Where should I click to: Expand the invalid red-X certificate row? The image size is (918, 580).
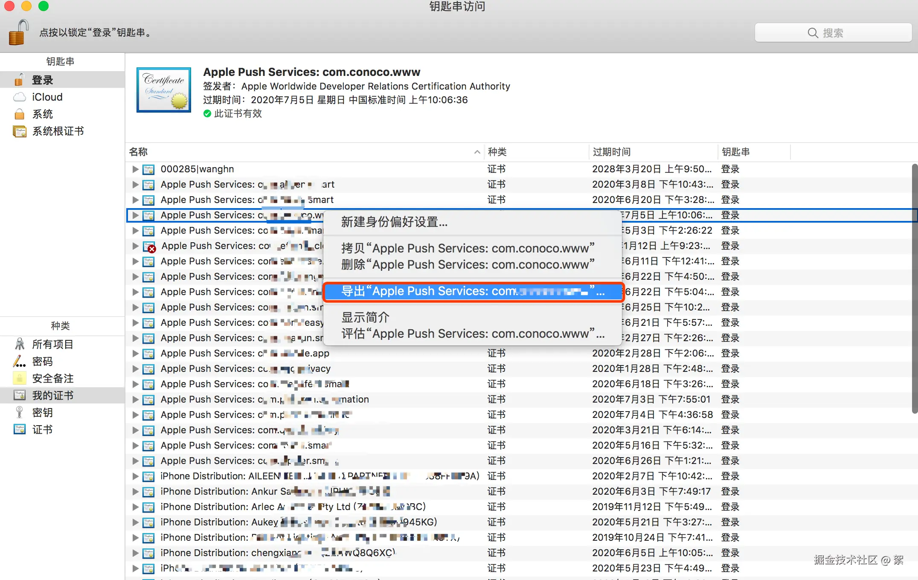[135, 246]
